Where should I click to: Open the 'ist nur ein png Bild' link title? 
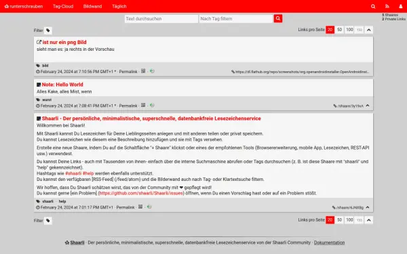(64, 42)
